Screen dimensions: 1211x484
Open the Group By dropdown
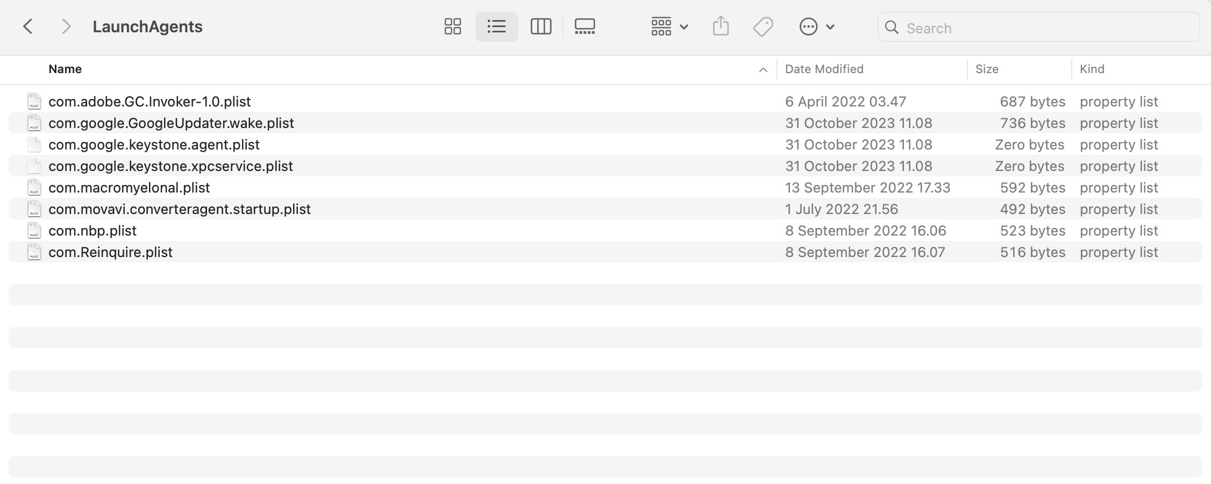pos(669,26)
